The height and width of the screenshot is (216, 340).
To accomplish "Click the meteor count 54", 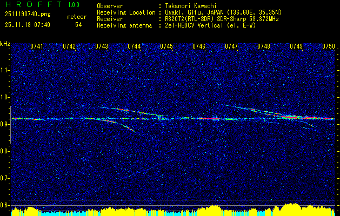I will coord(78,25).
